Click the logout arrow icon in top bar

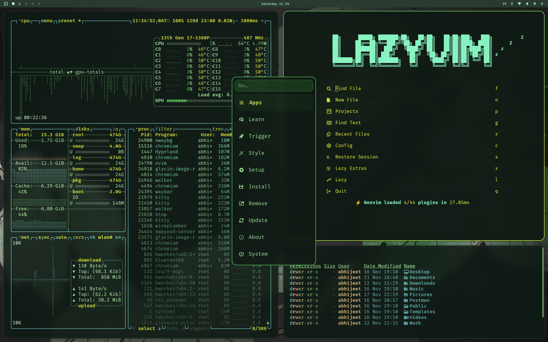504,4
